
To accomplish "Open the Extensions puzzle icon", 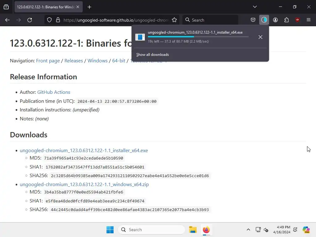I will click(x=286, y=20).
